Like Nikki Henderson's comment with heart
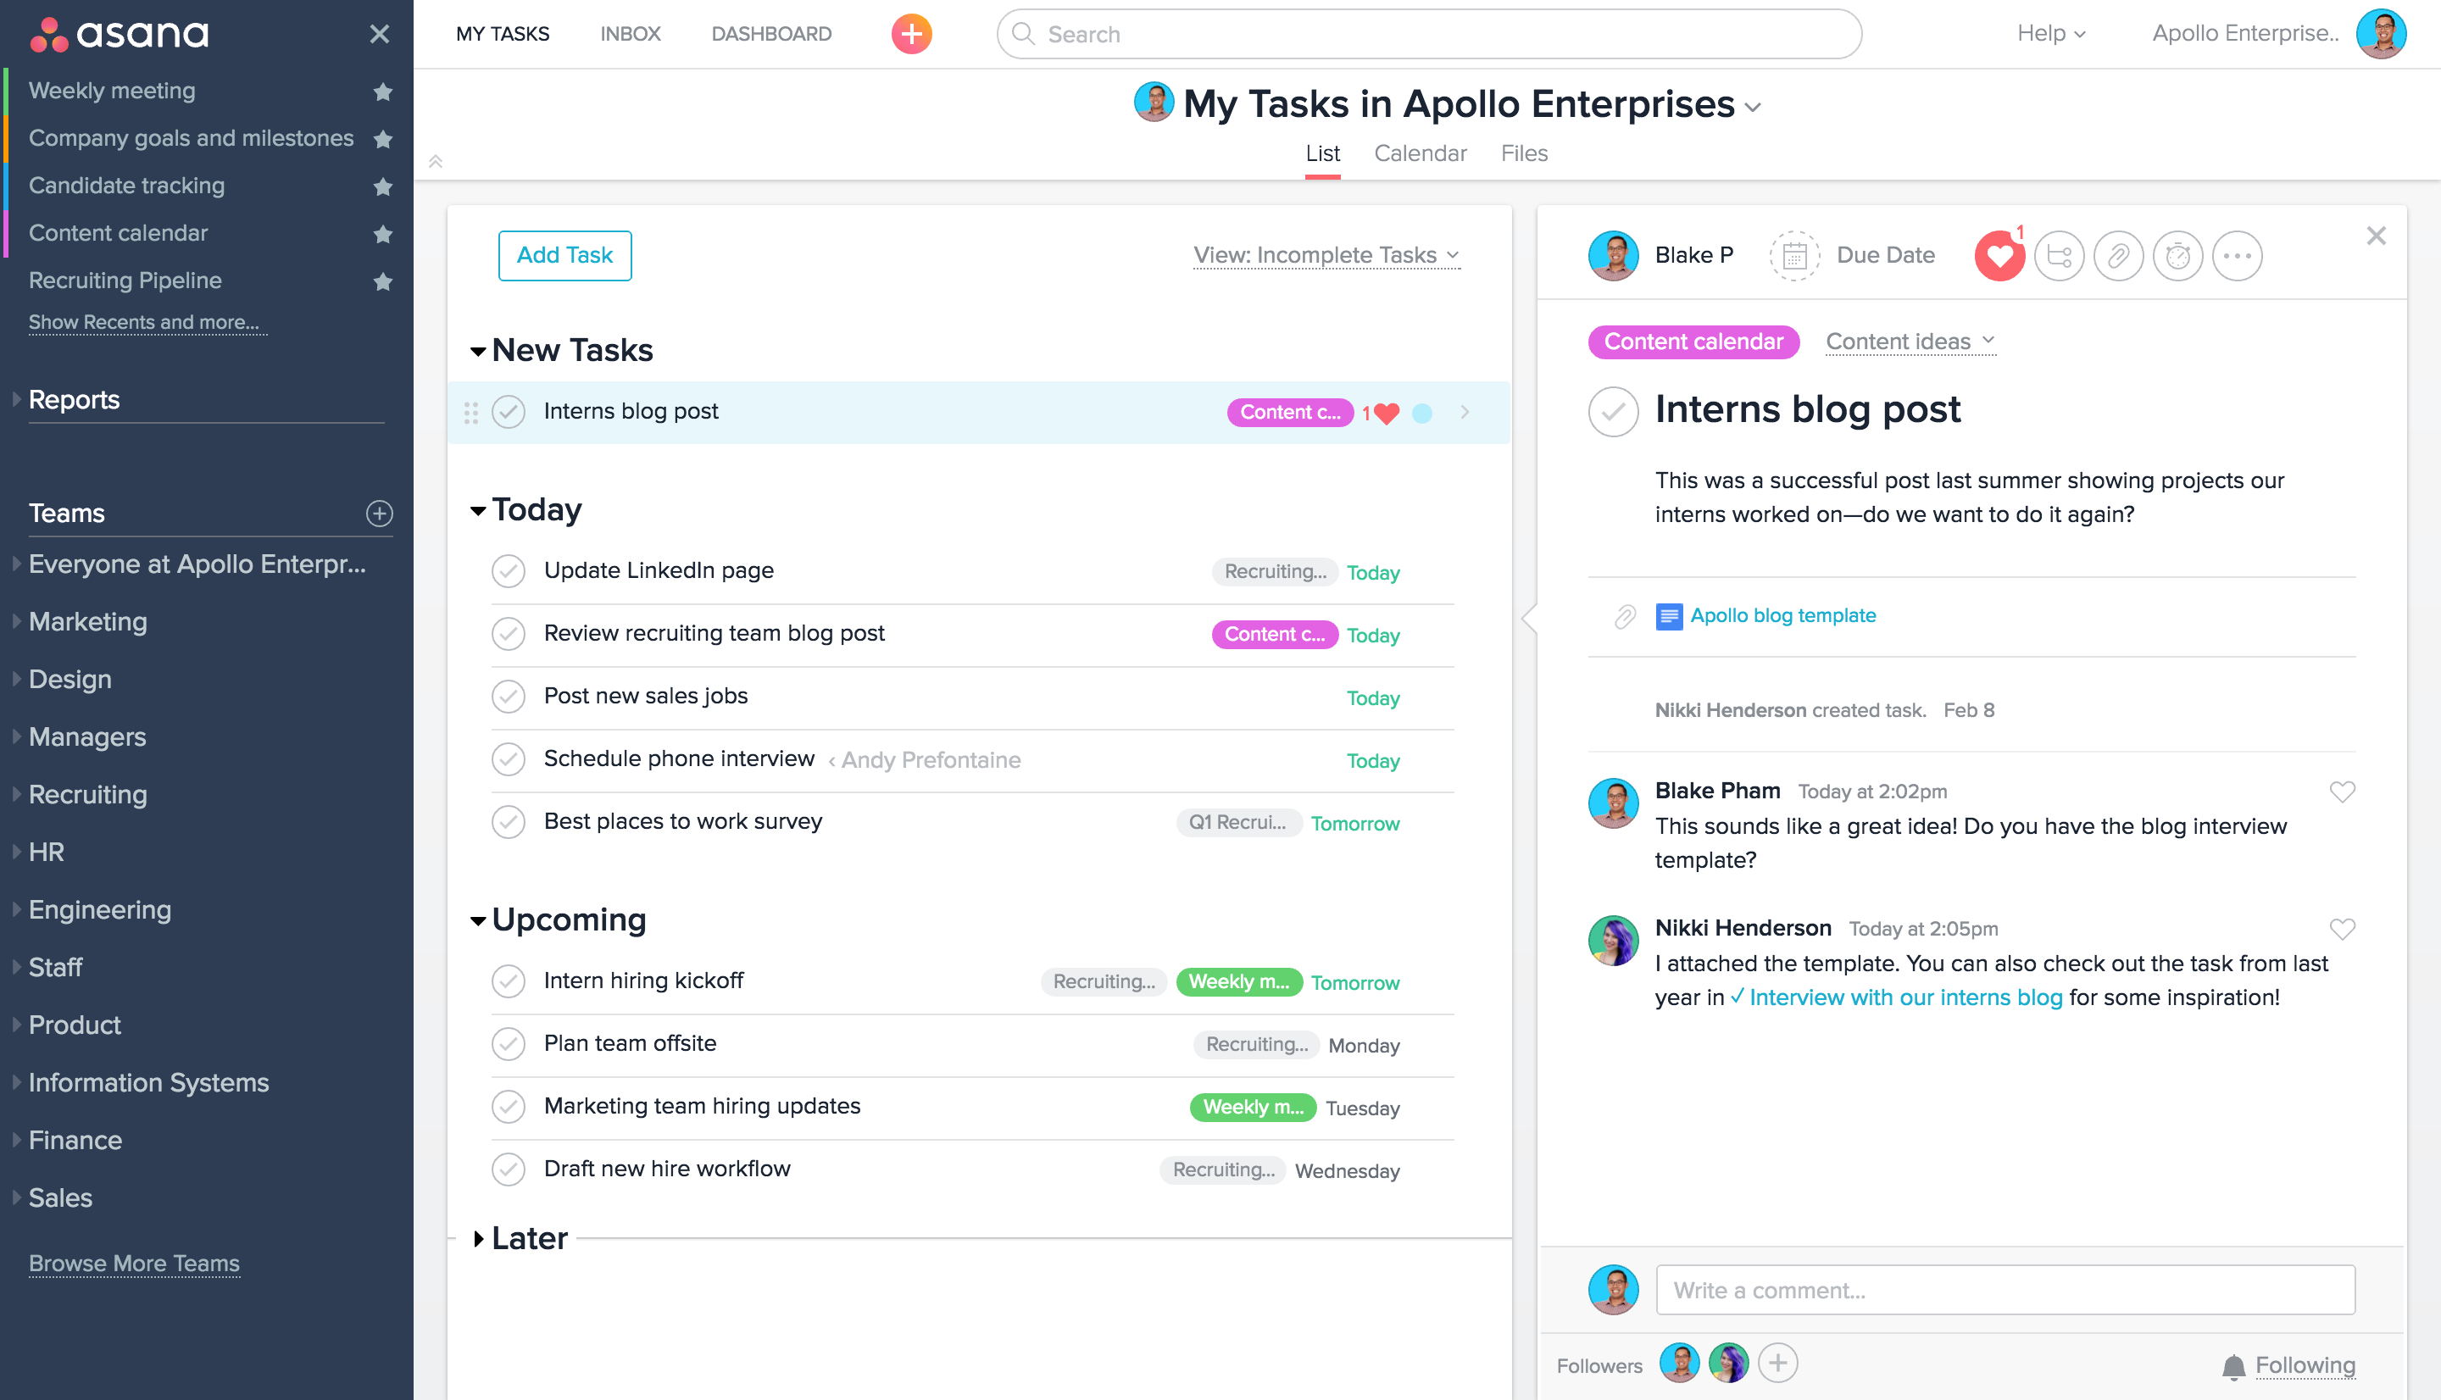Viewport: 2441px width, 1400px height. tap(2342, 929)
